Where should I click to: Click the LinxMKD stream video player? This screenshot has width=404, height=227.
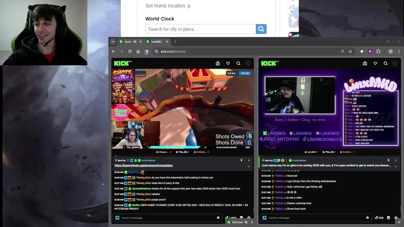click(330, 109)
